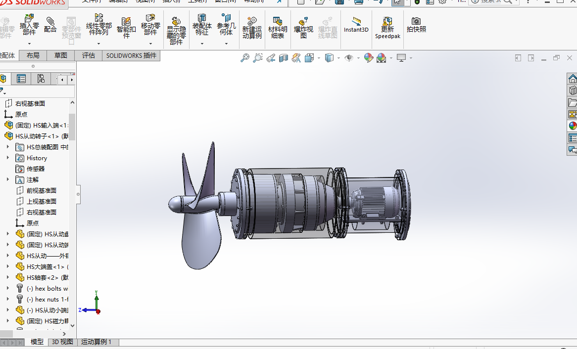Toggle 显示隐藏的零部件 show hidden components

176,31
